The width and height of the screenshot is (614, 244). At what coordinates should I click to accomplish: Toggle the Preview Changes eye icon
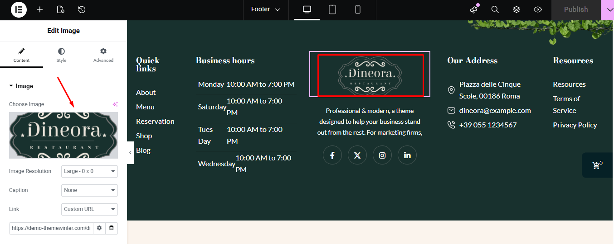pos(538,9)
